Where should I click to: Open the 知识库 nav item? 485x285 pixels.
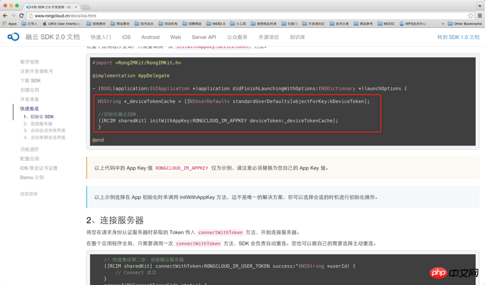298,37
